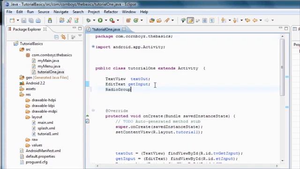300x169 pixels.
Task: Click the New Java Package icon
Action: (x=128, y=20)
